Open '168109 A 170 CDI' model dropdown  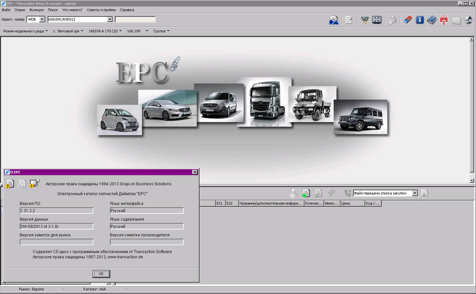105,31
